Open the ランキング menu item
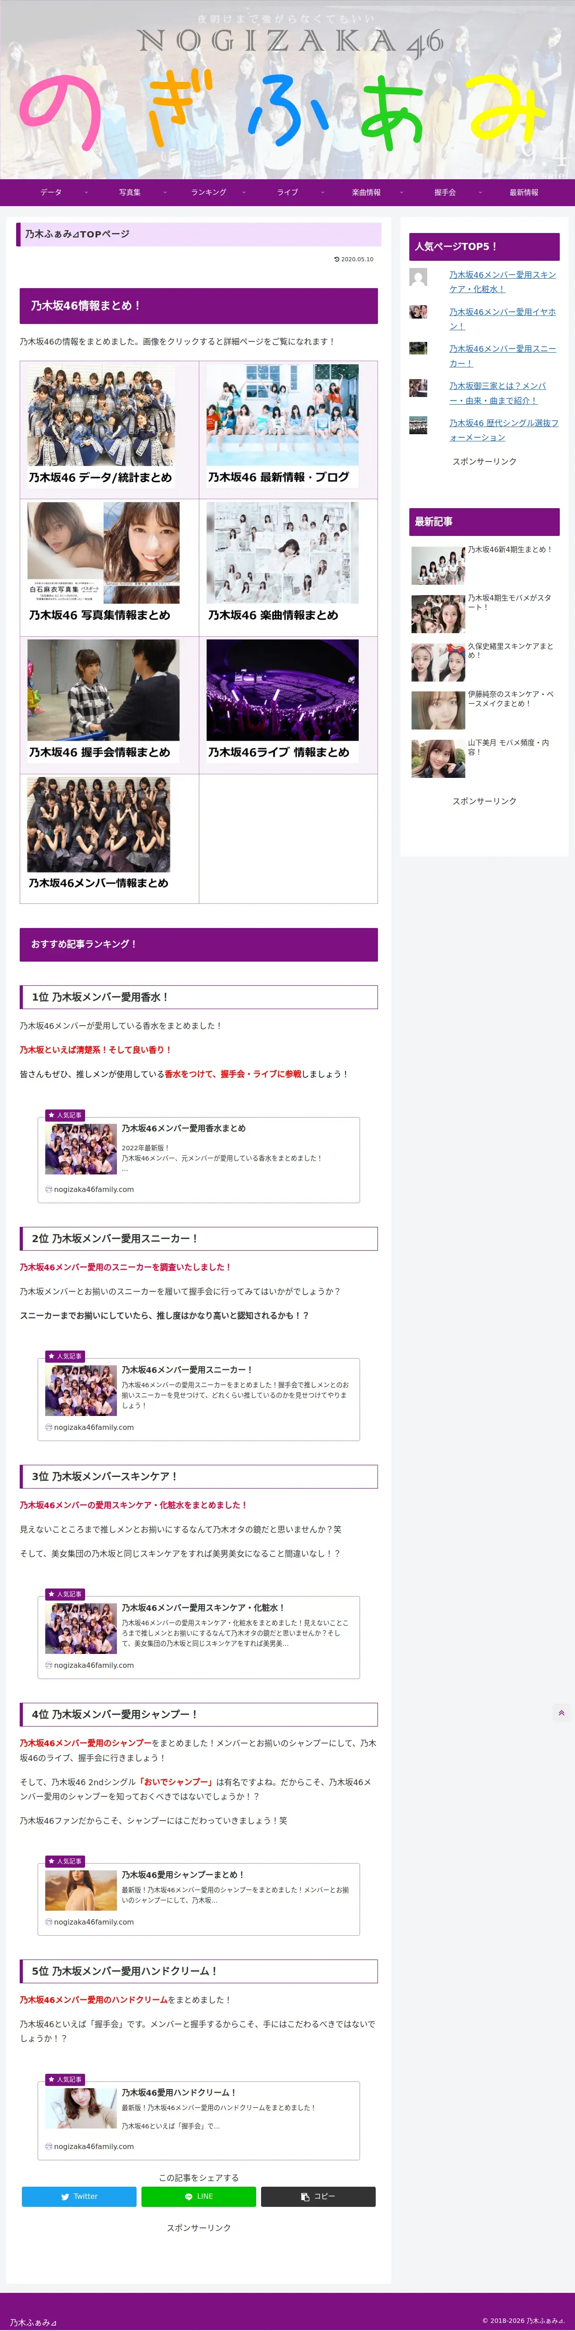 point(208,193)
